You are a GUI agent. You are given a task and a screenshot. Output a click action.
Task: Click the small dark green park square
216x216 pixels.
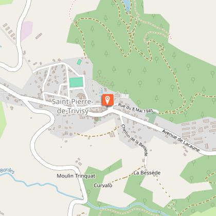pos(151,117)
